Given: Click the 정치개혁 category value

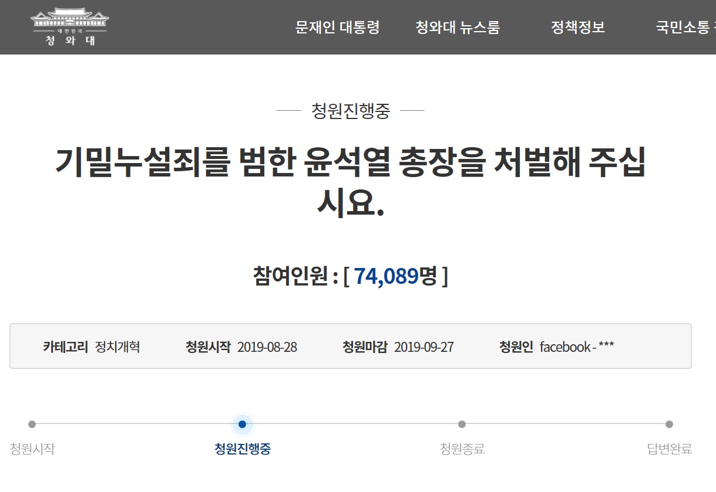Looking at the screenshot, I should (x=117, y=347).
